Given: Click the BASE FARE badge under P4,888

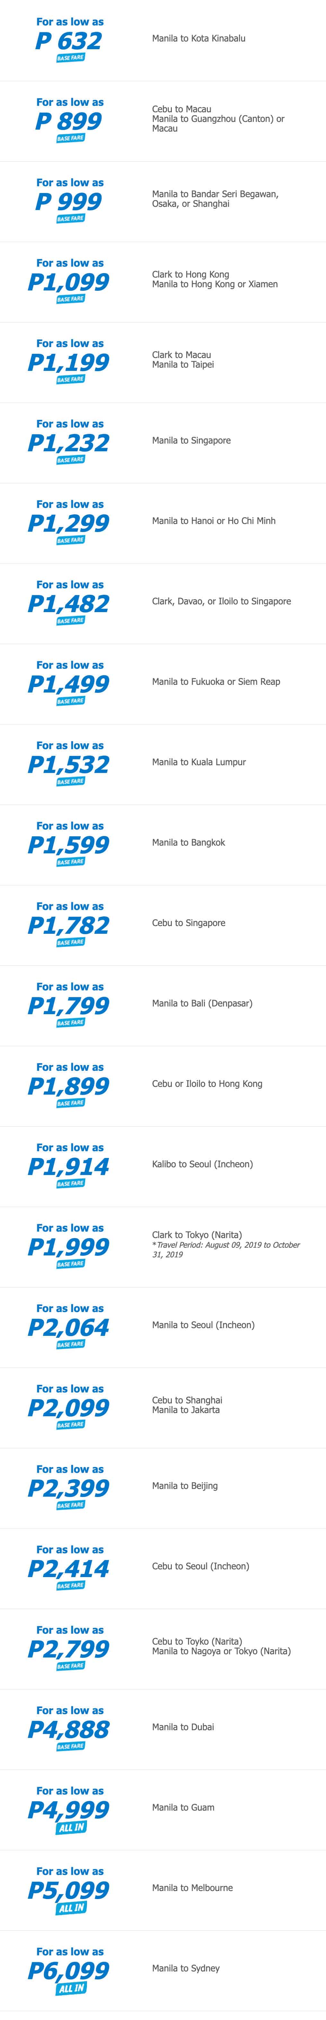Looking at the screenshot, I should click(x=71, y=1746).
